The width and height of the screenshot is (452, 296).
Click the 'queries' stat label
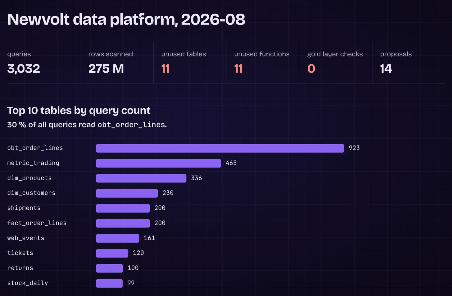pyautogui.click(x=19, y=54)
